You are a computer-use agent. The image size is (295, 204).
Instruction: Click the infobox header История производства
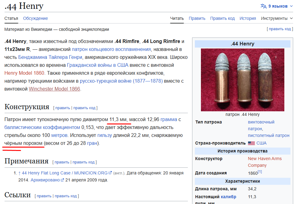[243, 151]
